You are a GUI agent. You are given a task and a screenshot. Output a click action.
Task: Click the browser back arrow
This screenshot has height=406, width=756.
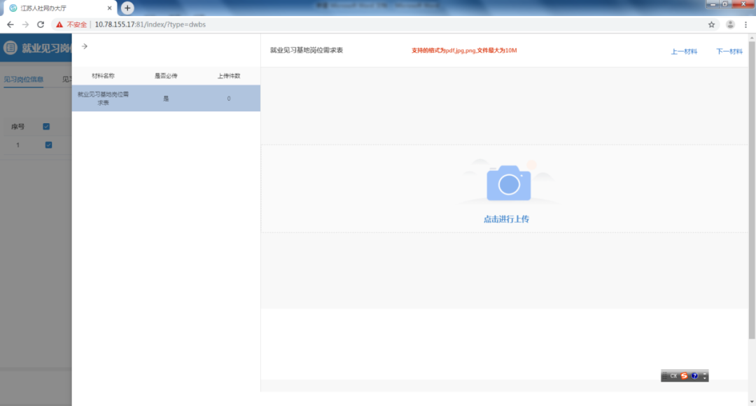click(10, 24)
